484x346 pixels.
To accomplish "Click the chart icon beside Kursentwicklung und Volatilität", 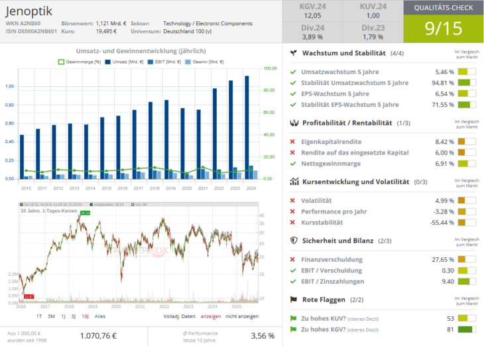I will (293, 182).
